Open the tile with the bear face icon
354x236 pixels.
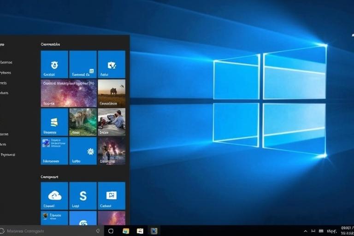(x=54, y=65)
